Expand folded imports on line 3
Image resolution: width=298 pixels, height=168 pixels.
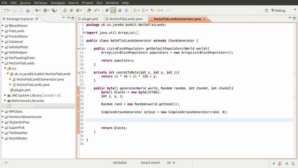[x=85, y=33]
